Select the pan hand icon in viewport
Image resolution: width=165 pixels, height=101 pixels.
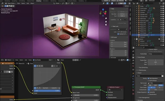coord(106,21)
